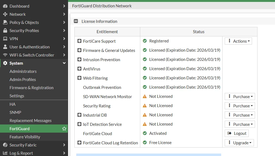
Task: Click the Log & Report chart icon
Action: pyautogui.click(x=5, y=153)
